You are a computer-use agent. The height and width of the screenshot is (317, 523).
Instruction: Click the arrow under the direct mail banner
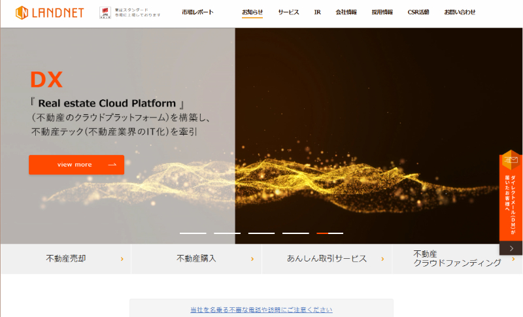[x=511, y=248]
